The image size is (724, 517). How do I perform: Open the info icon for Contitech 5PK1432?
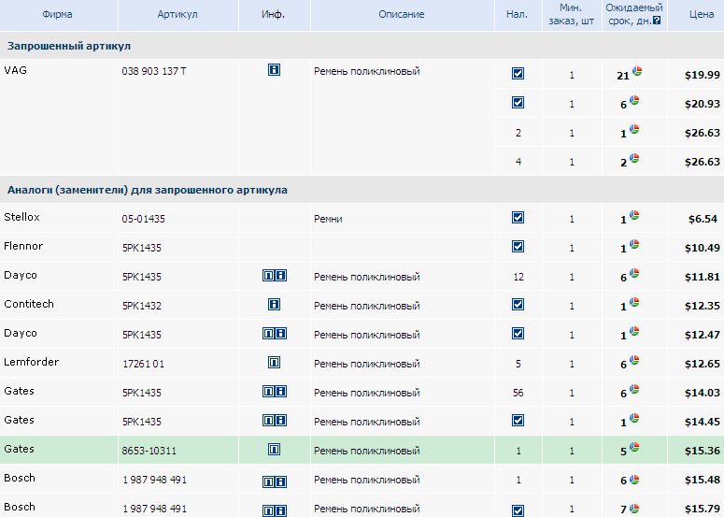[275, 304]
